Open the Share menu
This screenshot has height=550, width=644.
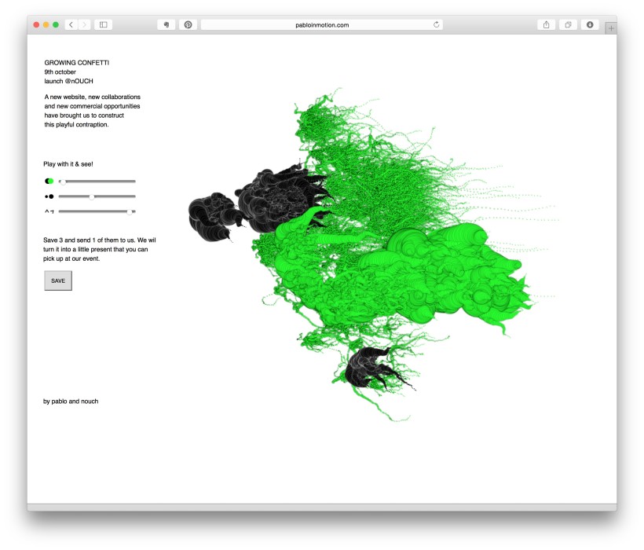[546, 25]
